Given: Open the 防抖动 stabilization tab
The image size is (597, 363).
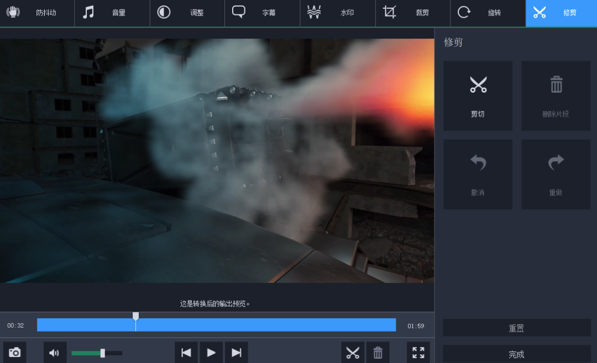Looking at the screenshot, I should coord(37,13).
